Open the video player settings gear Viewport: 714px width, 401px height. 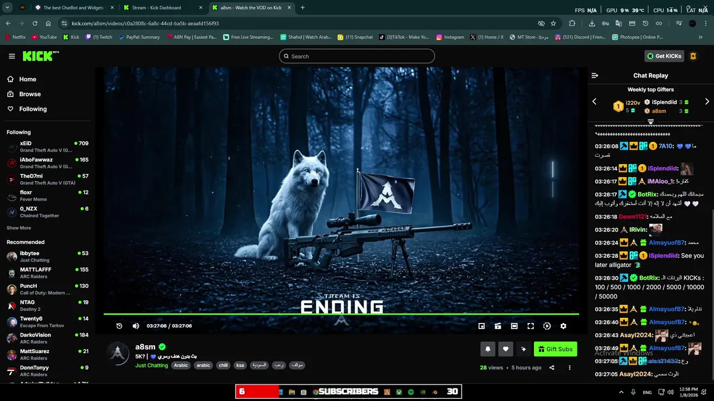(x=563, y=326)
